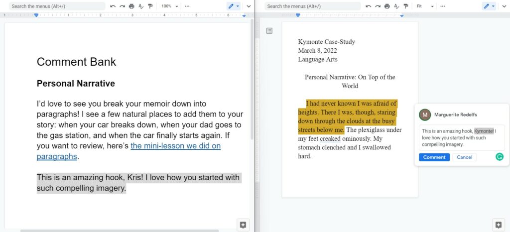Open editing mode pencil dropdown in left document
The image size is (510, 232).
tap(234, 6)
